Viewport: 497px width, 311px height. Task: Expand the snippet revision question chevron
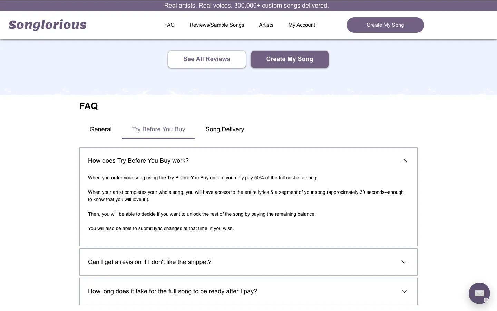tap(404, 262)
